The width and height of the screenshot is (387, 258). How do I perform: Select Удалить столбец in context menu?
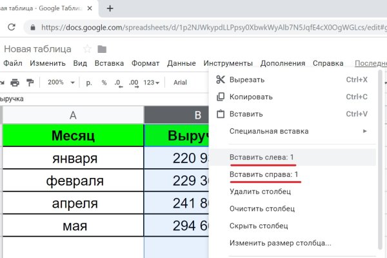pyautogui.click(x=260, y=191)
